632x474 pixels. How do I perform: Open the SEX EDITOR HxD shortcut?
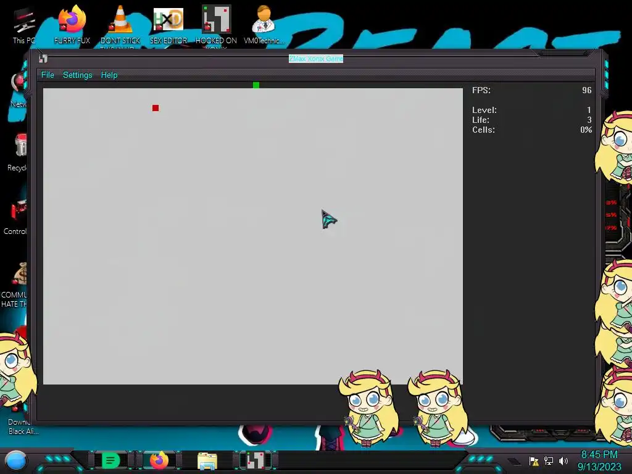coord(168,25)
